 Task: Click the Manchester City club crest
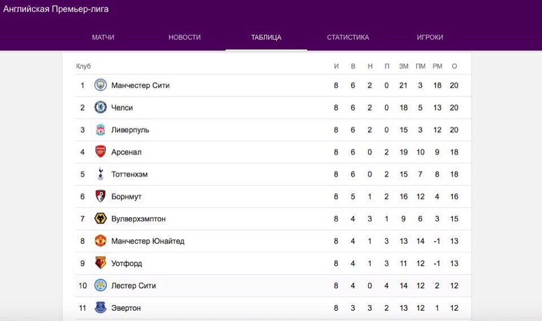click(x=100, y=85)
